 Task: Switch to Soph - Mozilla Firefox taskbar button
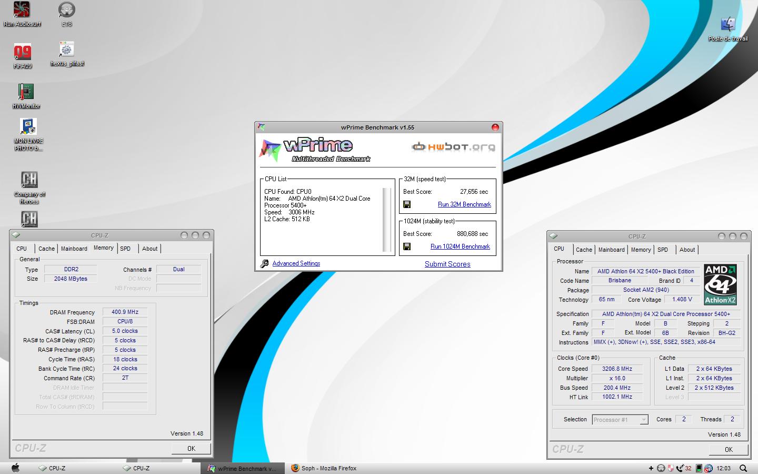coord(326,468)
